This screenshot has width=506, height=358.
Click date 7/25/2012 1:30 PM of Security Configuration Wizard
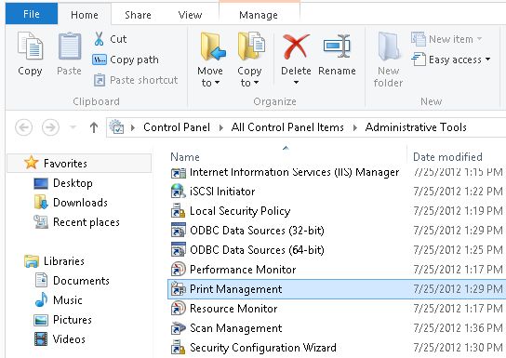point(458,348)
